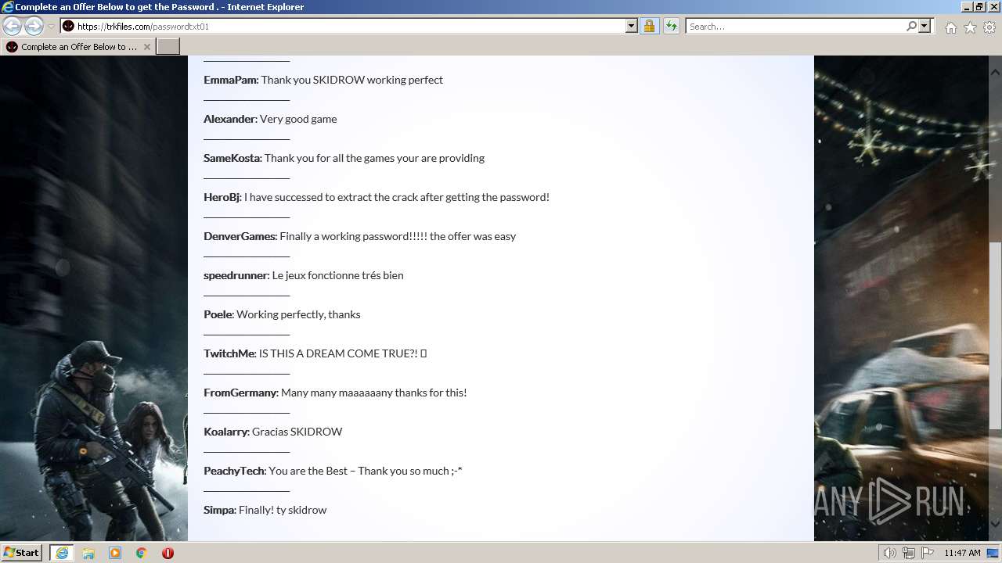Go forward with the browser Forward arrow
This screenshot has height=563, width=1002.
click(34, 26)
